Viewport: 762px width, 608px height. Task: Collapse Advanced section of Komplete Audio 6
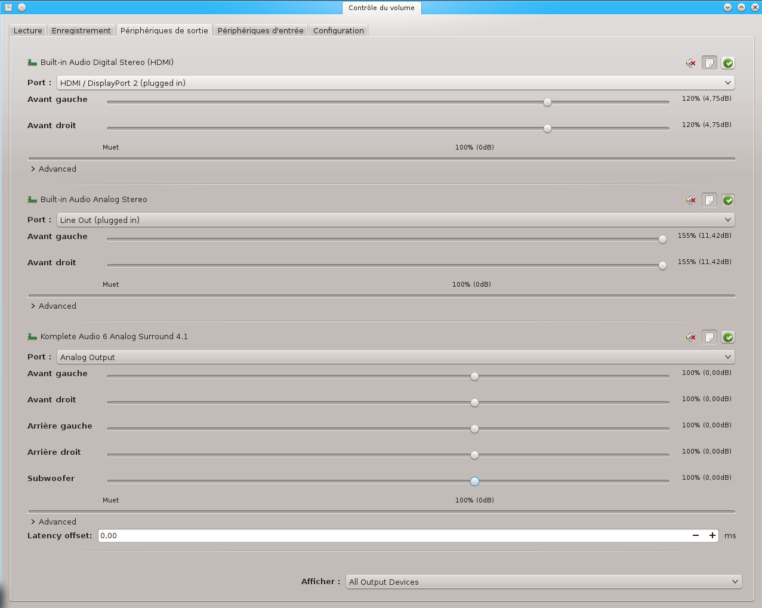(53, 522)
